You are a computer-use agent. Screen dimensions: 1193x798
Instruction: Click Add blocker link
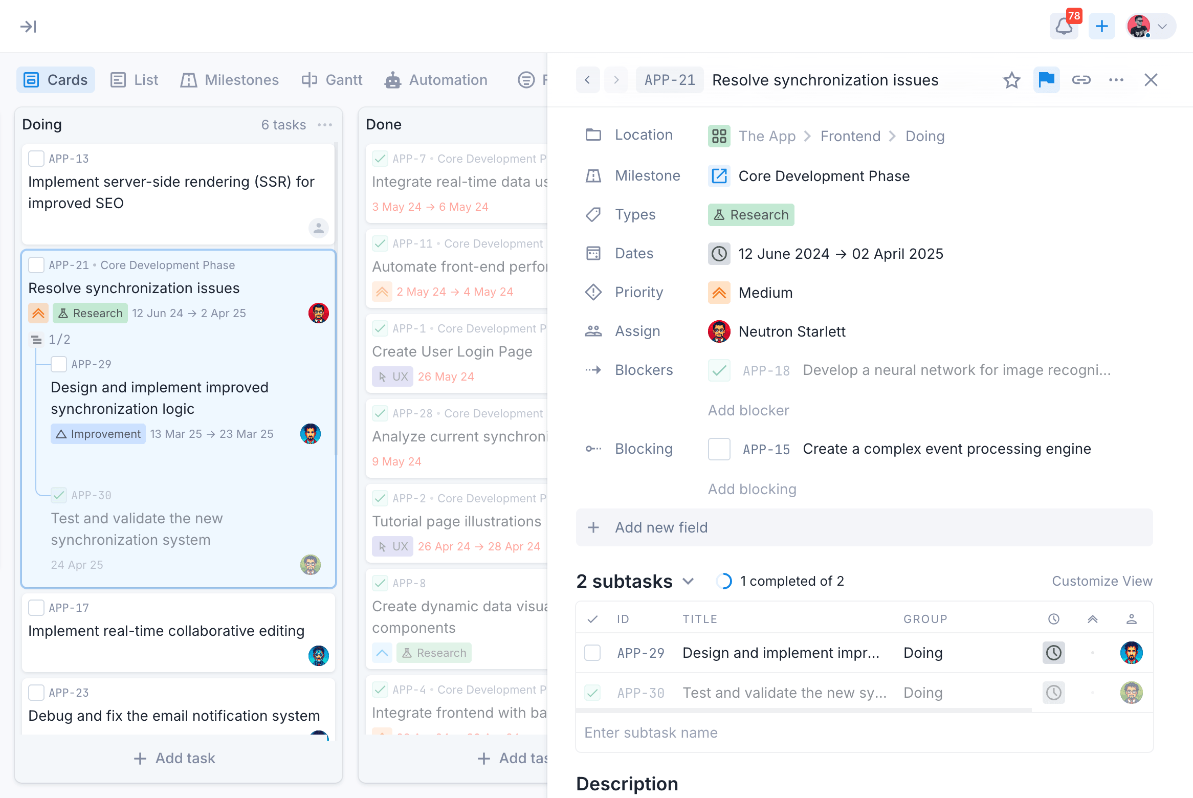pos(748,410)
